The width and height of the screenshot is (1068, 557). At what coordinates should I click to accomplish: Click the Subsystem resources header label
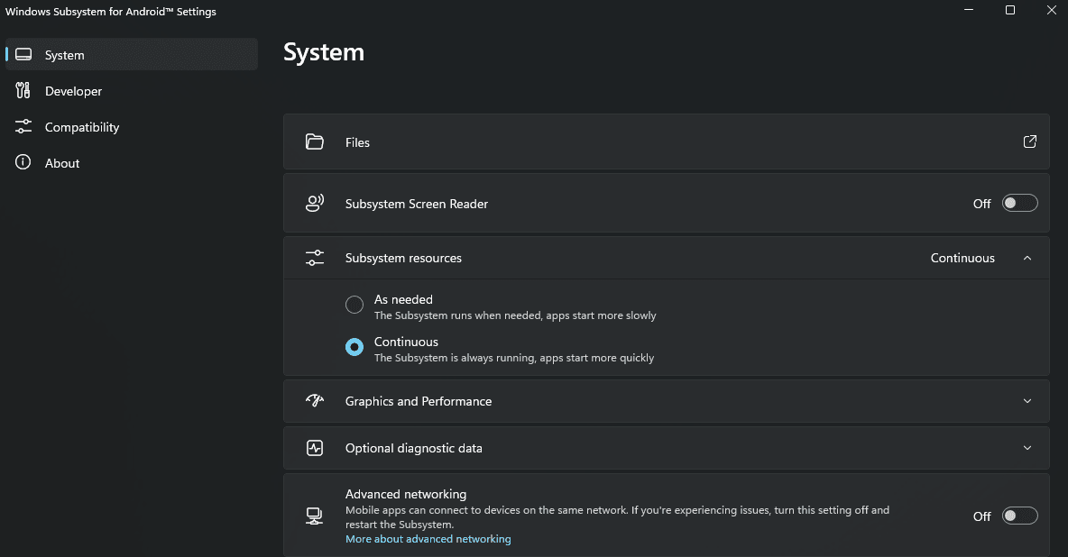click(x=403, y=258)
